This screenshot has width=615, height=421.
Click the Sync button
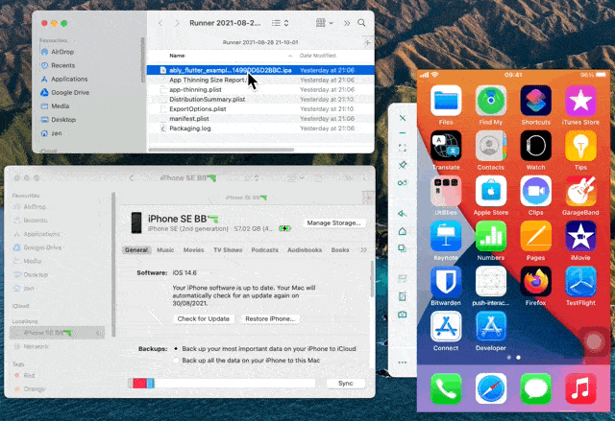[x=346, y=383]
